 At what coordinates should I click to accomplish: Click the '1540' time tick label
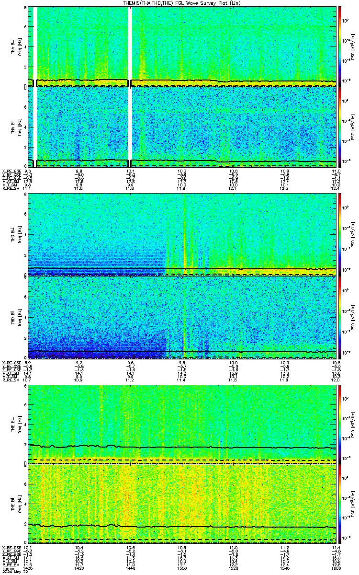tap(284, 568)
